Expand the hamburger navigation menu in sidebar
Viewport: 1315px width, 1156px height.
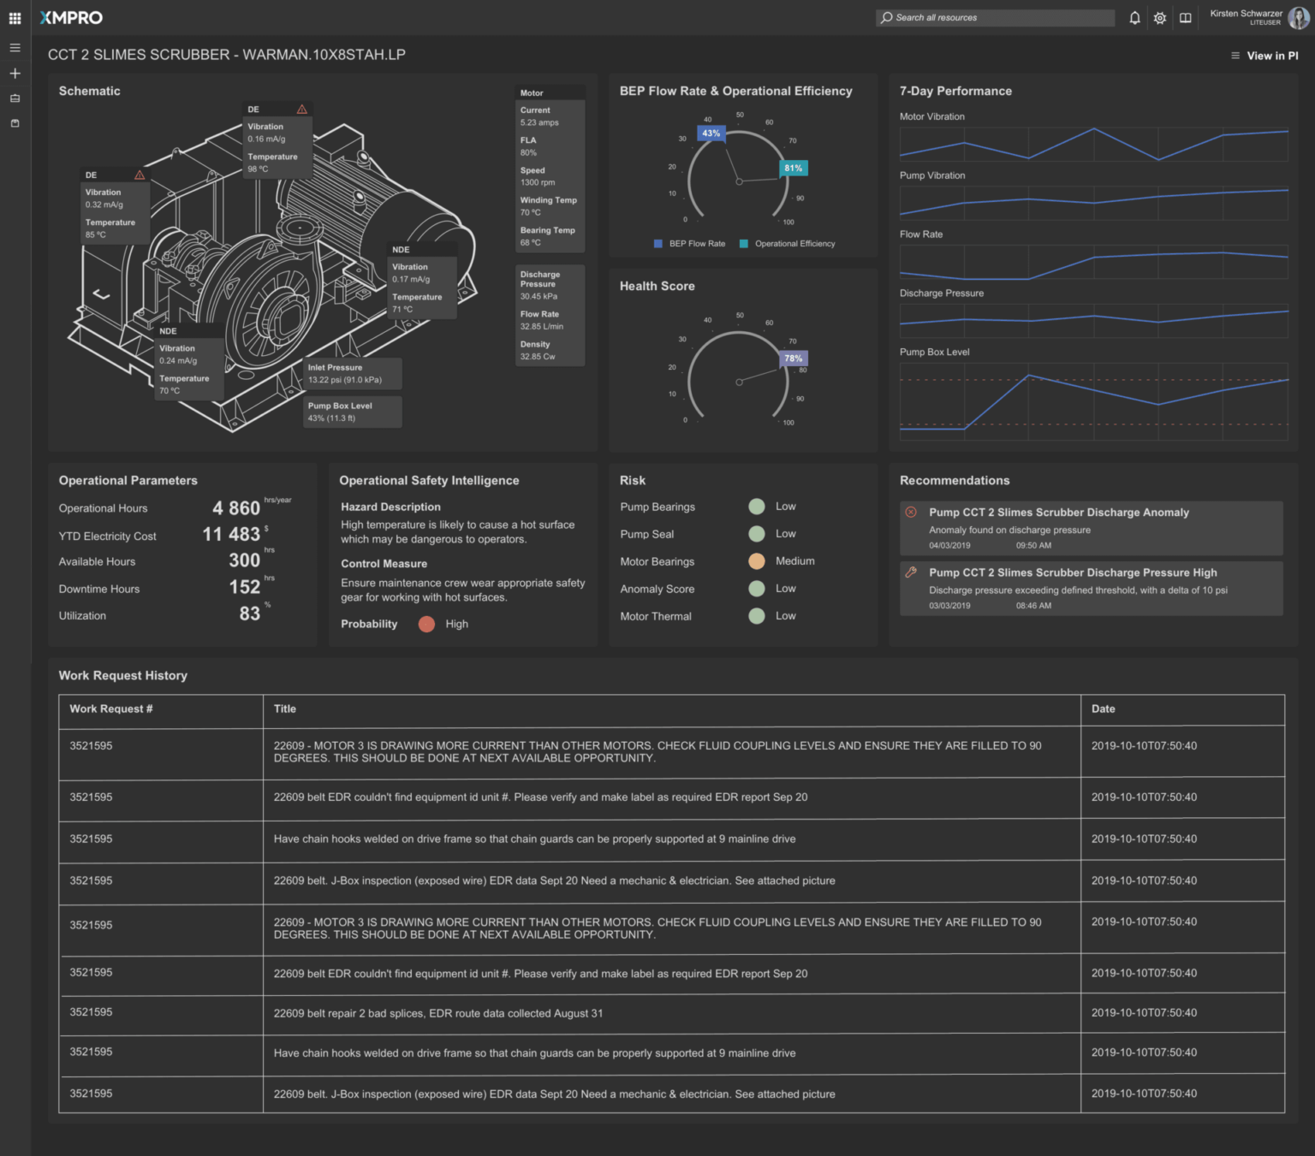pyautogui.click(x=15, y=48)
